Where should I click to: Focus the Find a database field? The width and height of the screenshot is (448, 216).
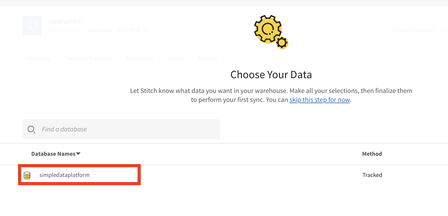121,129
